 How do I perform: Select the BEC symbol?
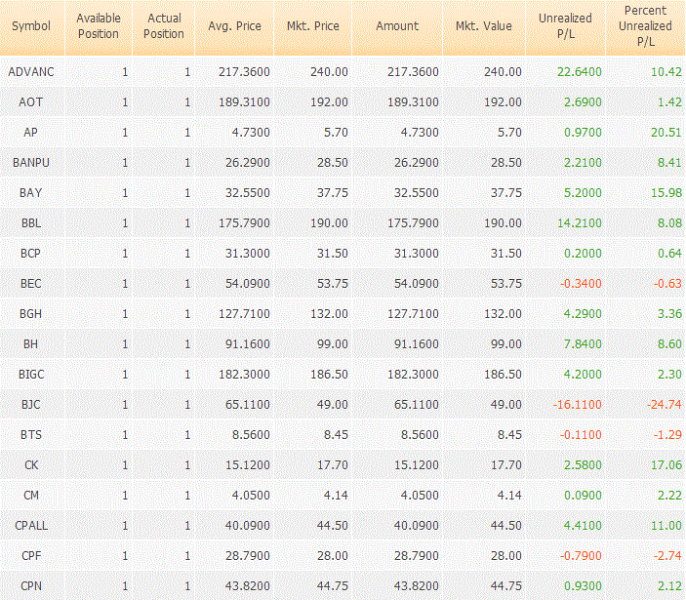[31, 283]
